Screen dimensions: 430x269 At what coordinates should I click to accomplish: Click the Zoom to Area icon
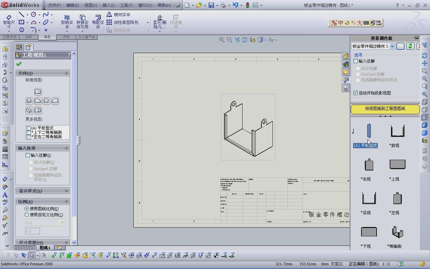click(x=229, y=40)
